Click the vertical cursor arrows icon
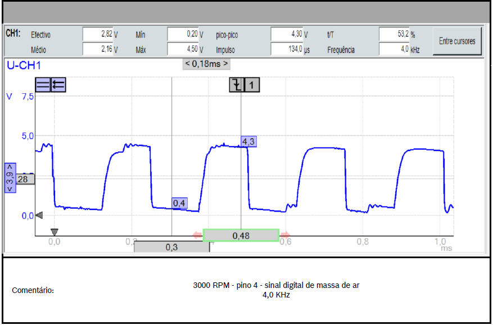The image size is (493, 325). click(58, 85)
